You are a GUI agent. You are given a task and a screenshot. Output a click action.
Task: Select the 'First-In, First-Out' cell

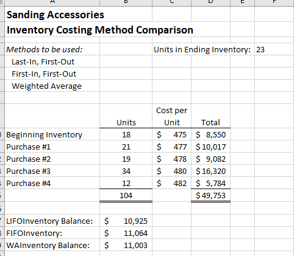(52, 74)
